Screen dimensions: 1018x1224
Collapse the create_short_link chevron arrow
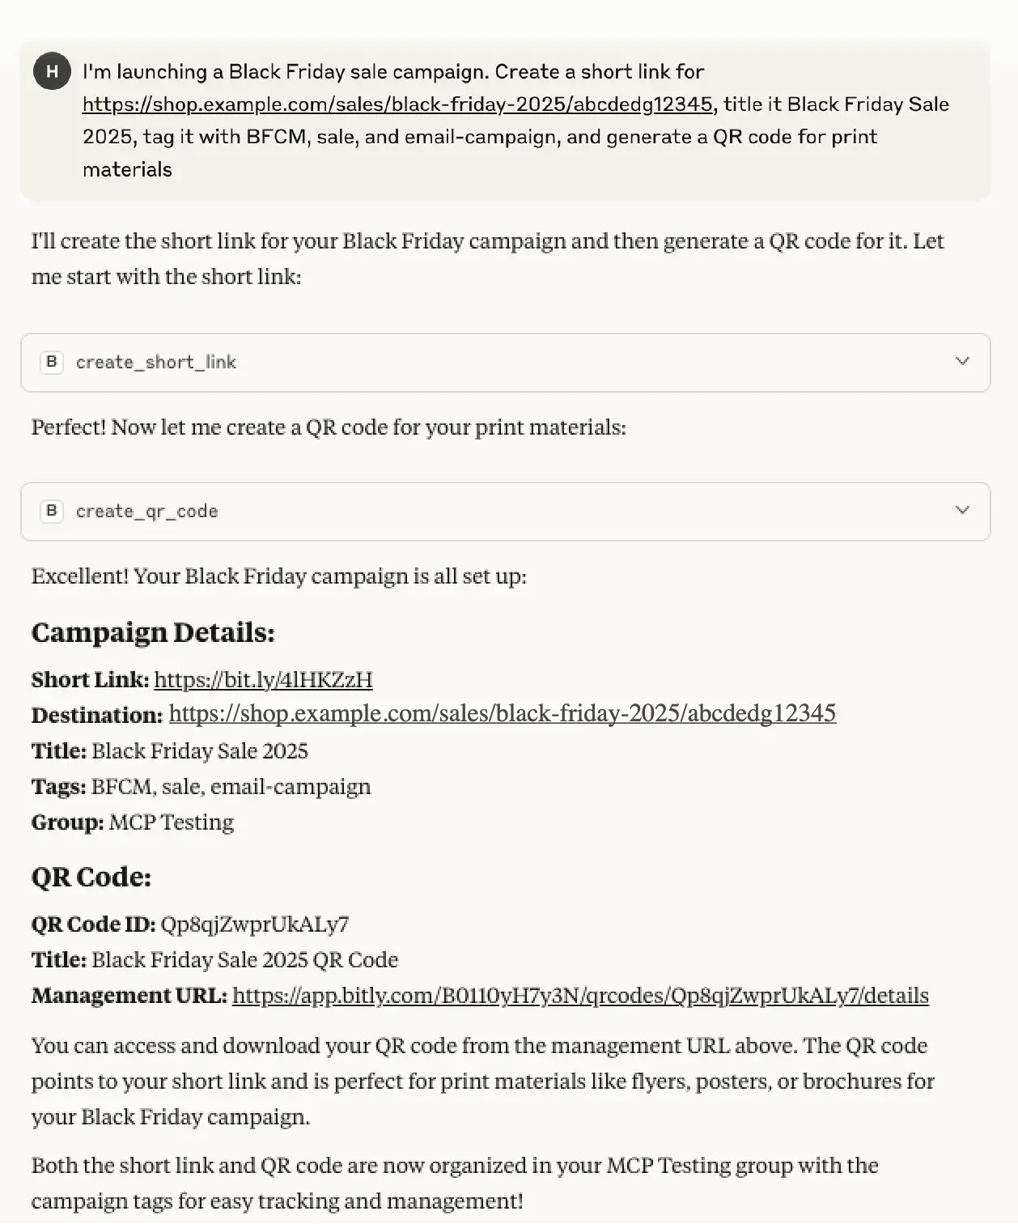point(961,363)
